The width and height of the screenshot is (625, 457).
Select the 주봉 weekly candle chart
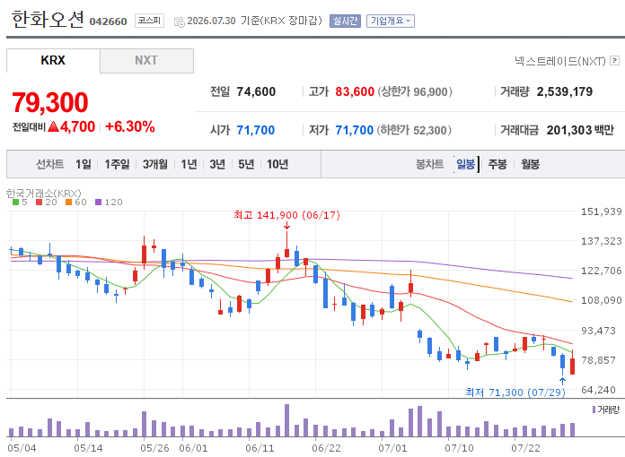(x=497, y=164)
